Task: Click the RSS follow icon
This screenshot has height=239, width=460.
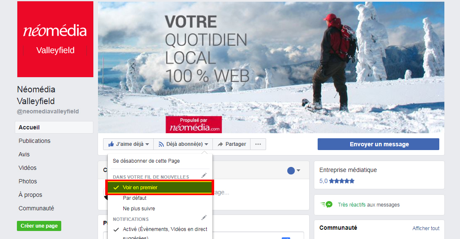Action: point(161,144)
